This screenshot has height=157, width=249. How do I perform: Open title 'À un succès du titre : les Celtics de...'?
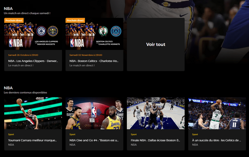pos(216,140)
